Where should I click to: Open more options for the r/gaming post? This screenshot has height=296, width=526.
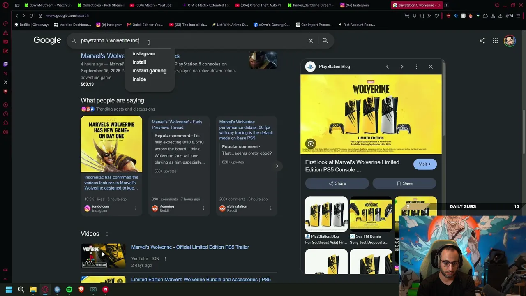pos(203,208)
